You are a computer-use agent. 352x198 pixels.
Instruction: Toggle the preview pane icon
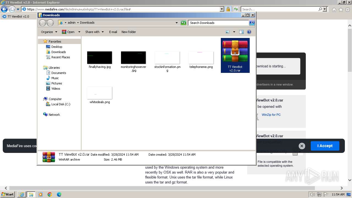(x=241, y=32)
